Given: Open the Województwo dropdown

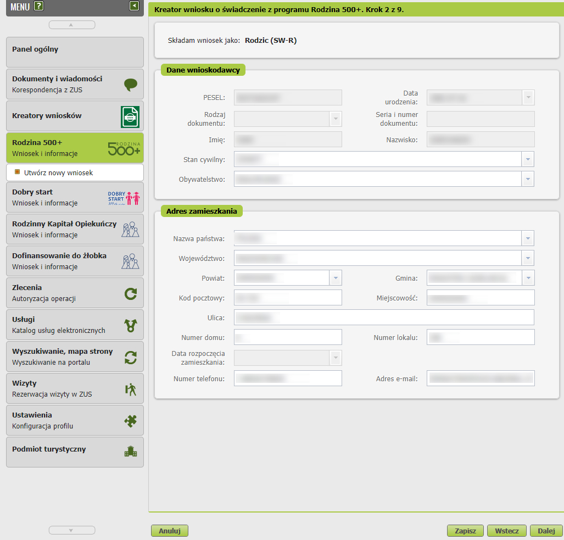Looking at the screenshot, I should pos(528,258).
